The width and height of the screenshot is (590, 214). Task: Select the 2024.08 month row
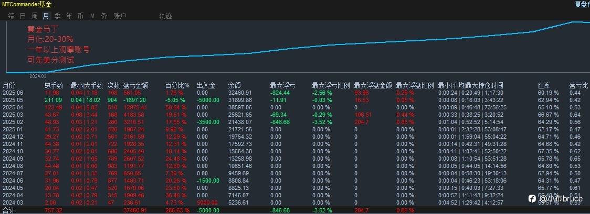coord(295,166)
